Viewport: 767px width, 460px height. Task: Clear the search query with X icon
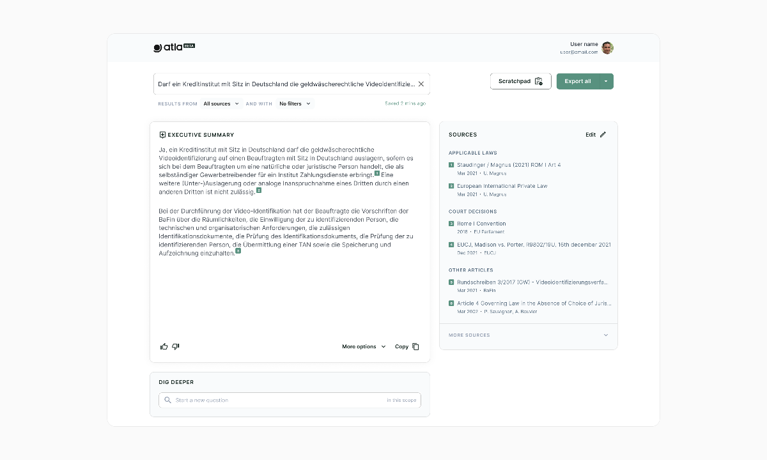click(421, 84)
